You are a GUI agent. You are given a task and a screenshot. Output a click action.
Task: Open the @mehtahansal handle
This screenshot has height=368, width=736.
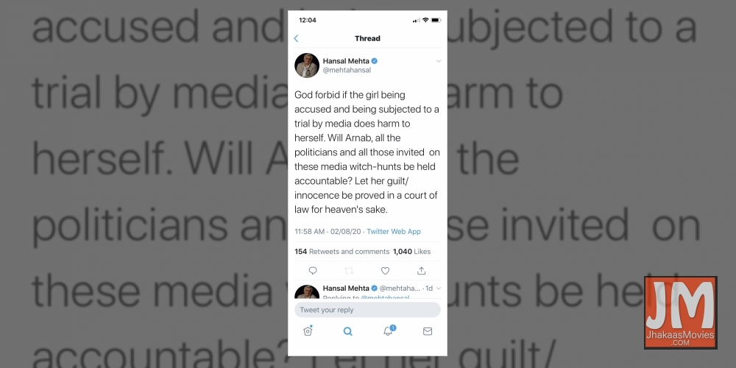tap(347, 71)
